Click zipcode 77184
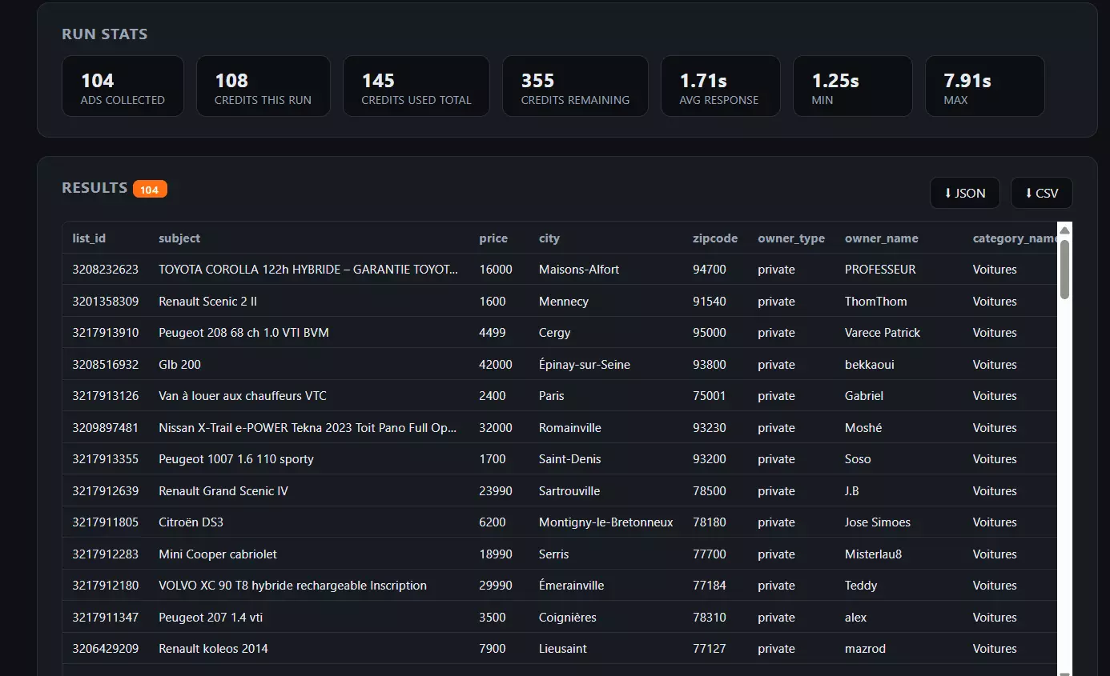The image size is (1110, 676). (x=710, y=586)
